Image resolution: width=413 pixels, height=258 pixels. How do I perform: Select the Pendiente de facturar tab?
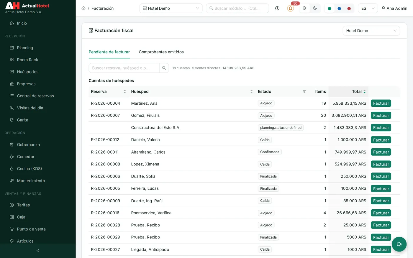[x=109, y=52]
